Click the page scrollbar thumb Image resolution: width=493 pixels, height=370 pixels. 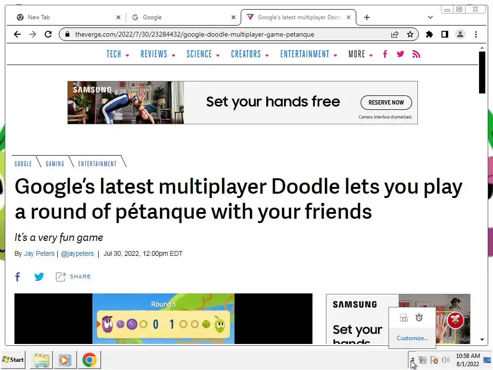click(x=481, y=72)
